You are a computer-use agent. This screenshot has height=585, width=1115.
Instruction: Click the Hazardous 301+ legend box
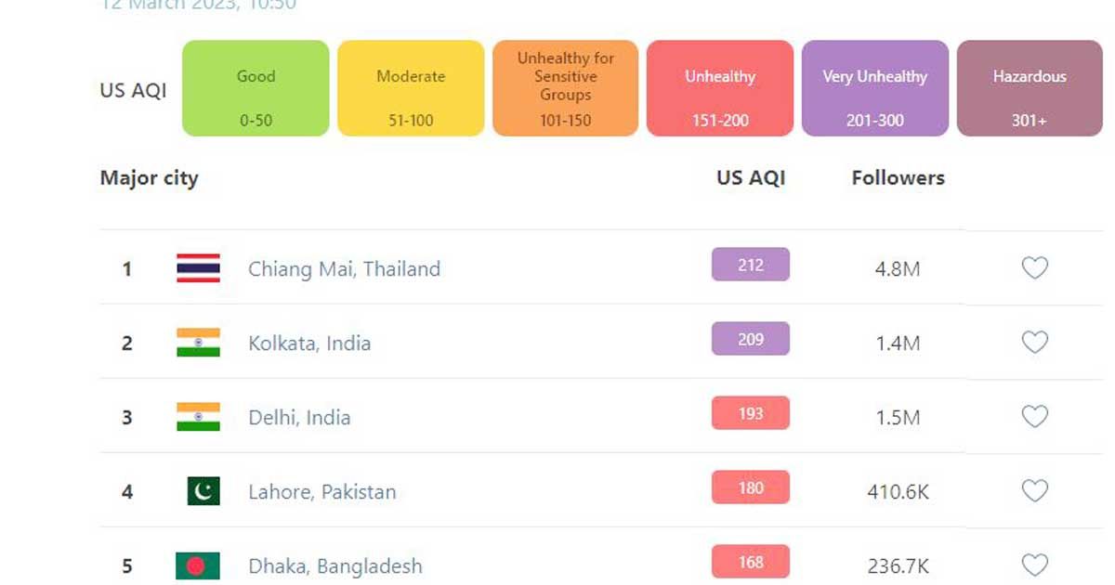point(1030,88)
